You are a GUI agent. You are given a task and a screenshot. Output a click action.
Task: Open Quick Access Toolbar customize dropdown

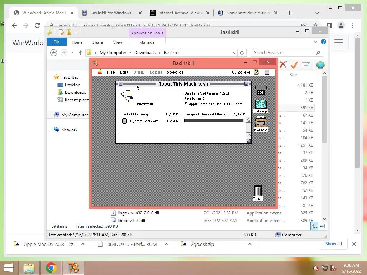(76, 33)
